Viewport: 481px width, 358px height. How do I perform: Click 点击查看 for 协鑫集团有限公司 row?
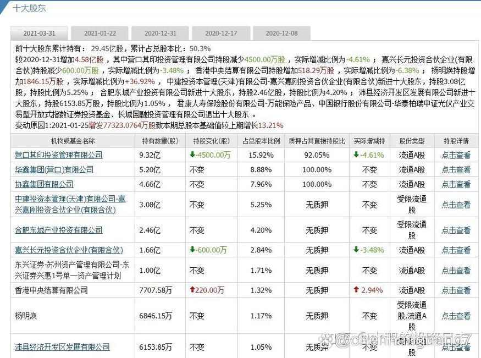point(456,184)
